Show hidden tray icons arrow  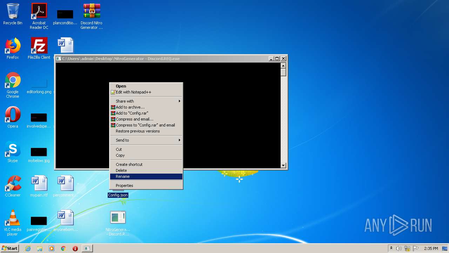(x=391, y=248)
